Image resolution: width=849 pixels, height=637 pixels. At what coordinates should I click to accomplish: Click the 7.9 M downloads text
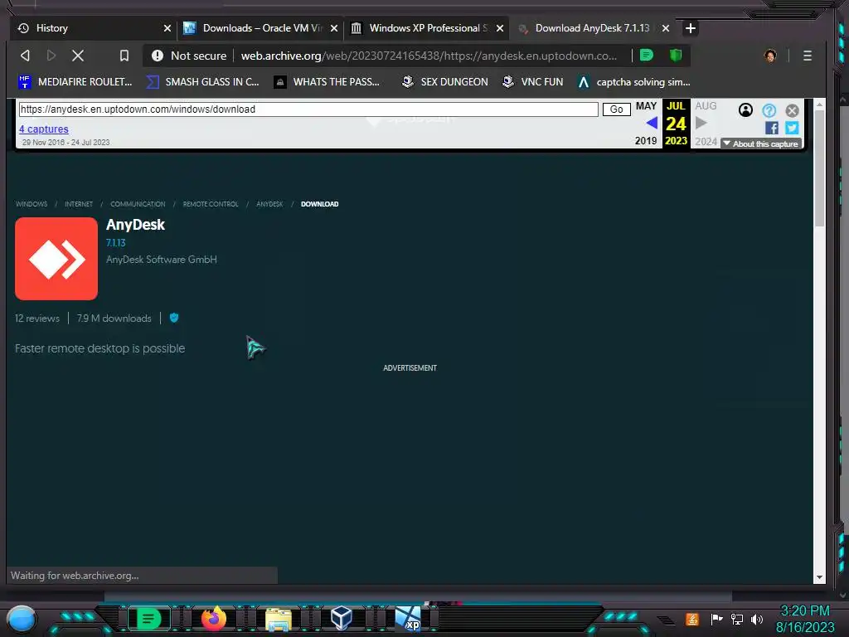tap(114, 318)
